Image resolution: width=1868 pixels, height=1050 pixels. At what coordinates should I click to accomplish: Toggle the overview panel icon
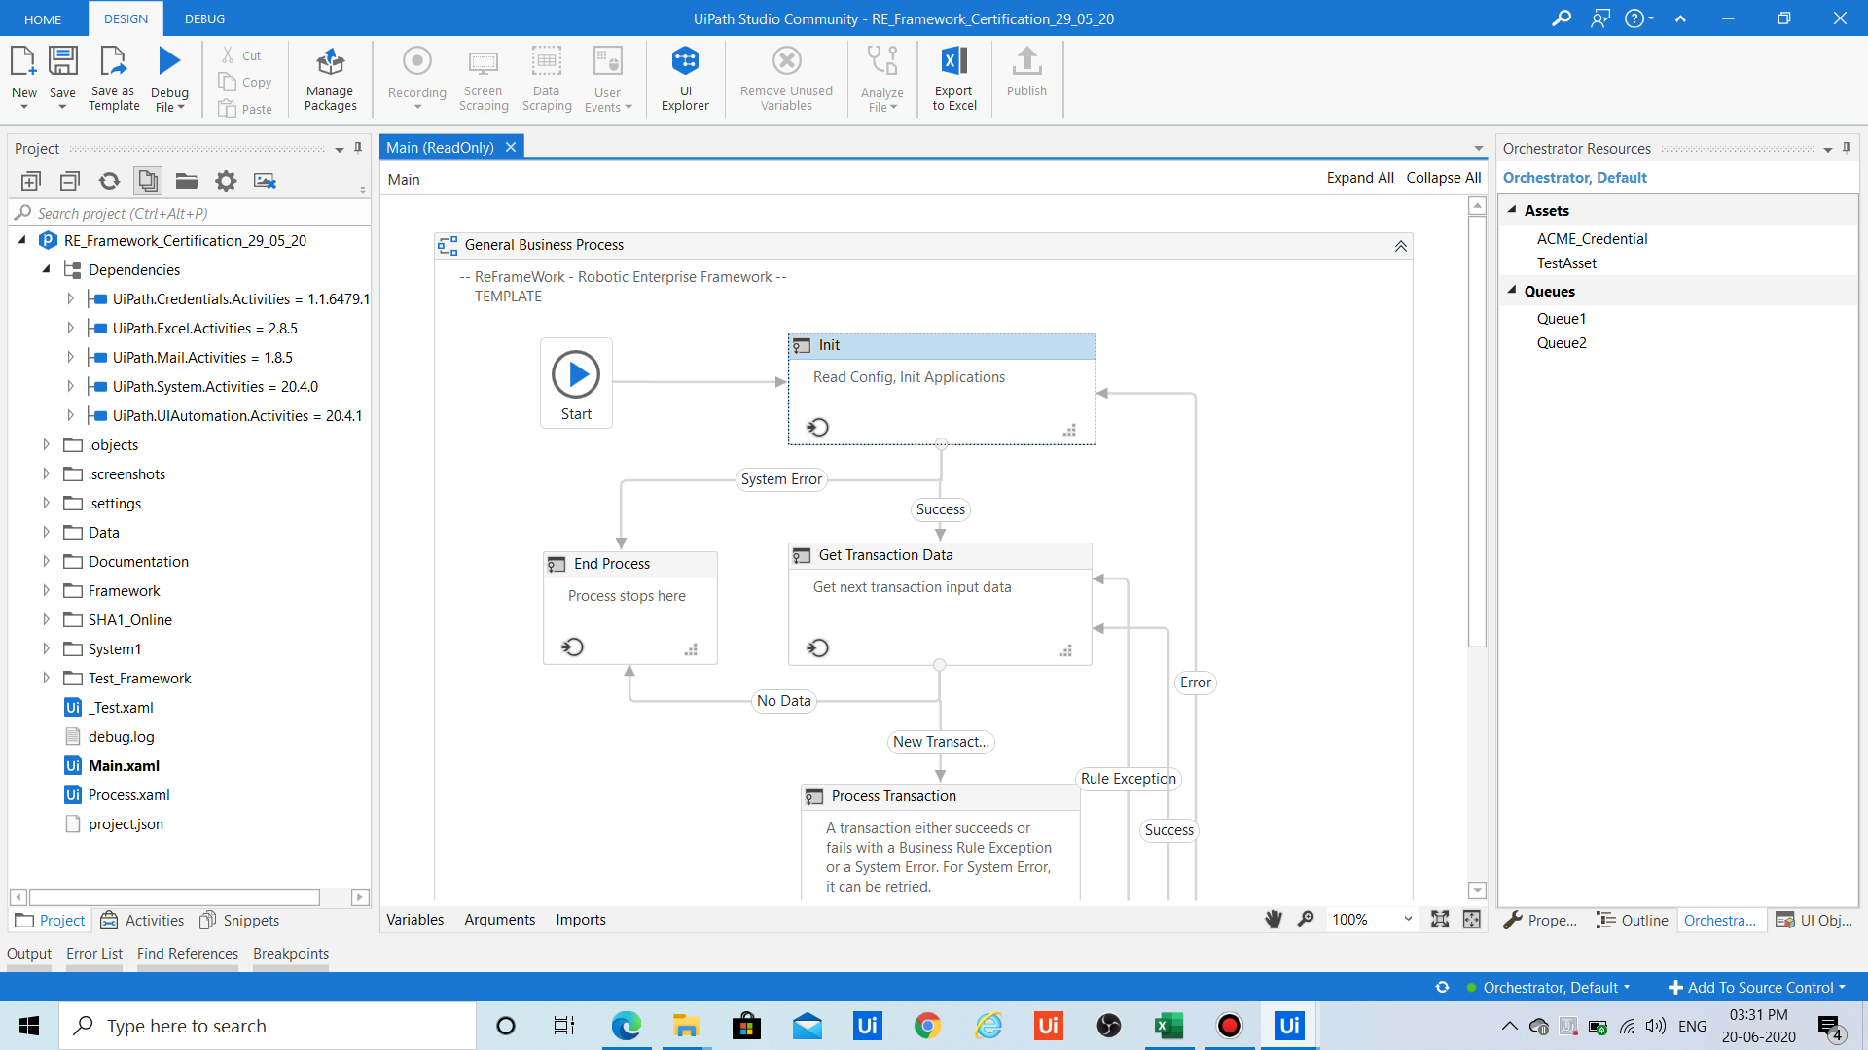pos(1472,920)
